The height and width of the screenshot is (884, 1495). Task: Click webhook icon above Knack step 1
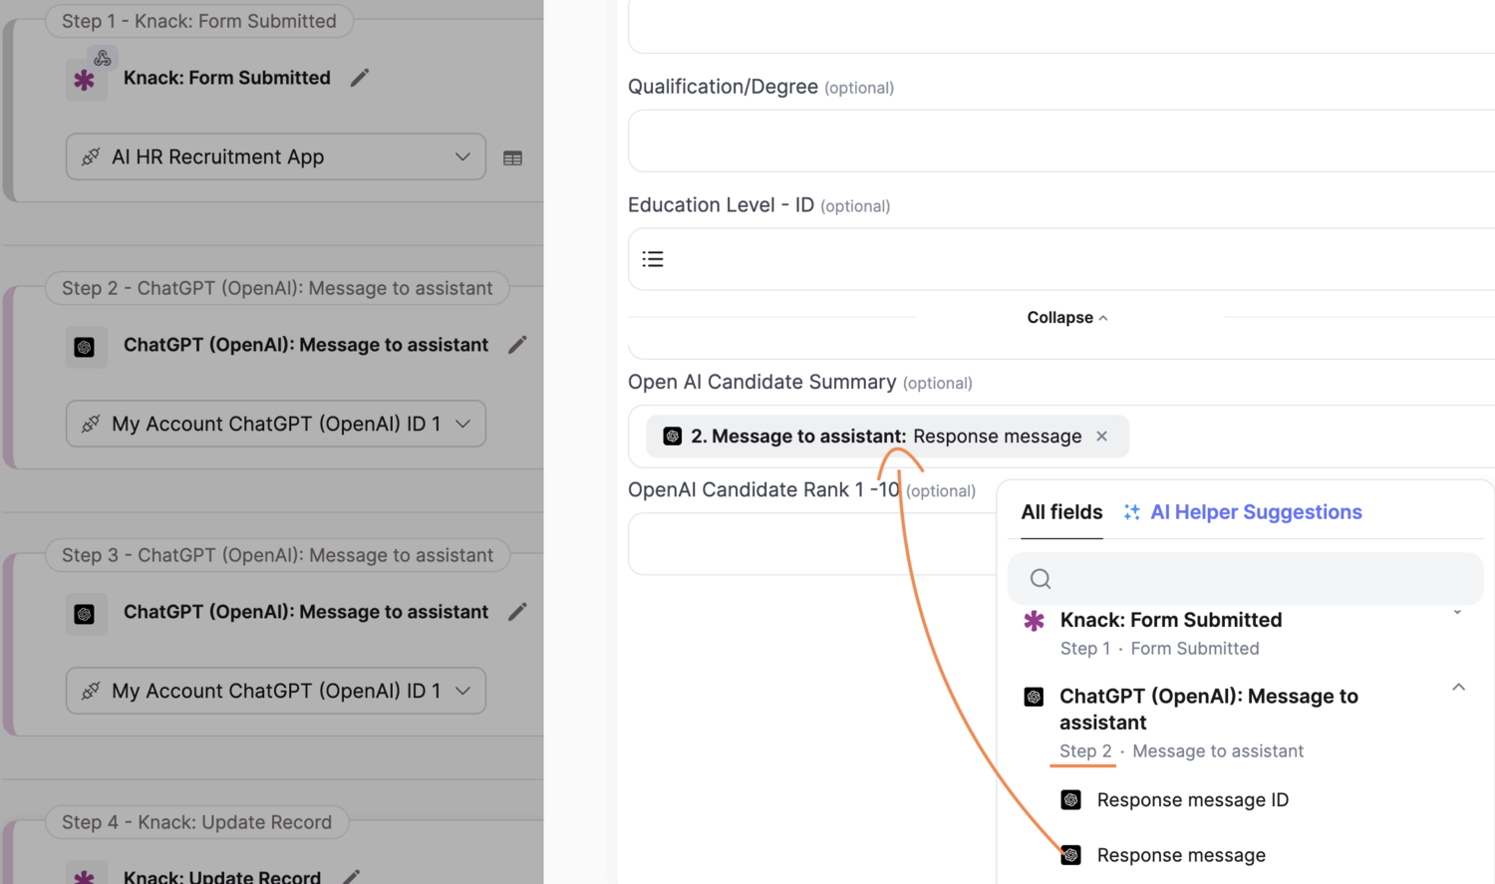pyautogui.click(x=103, y=59)
